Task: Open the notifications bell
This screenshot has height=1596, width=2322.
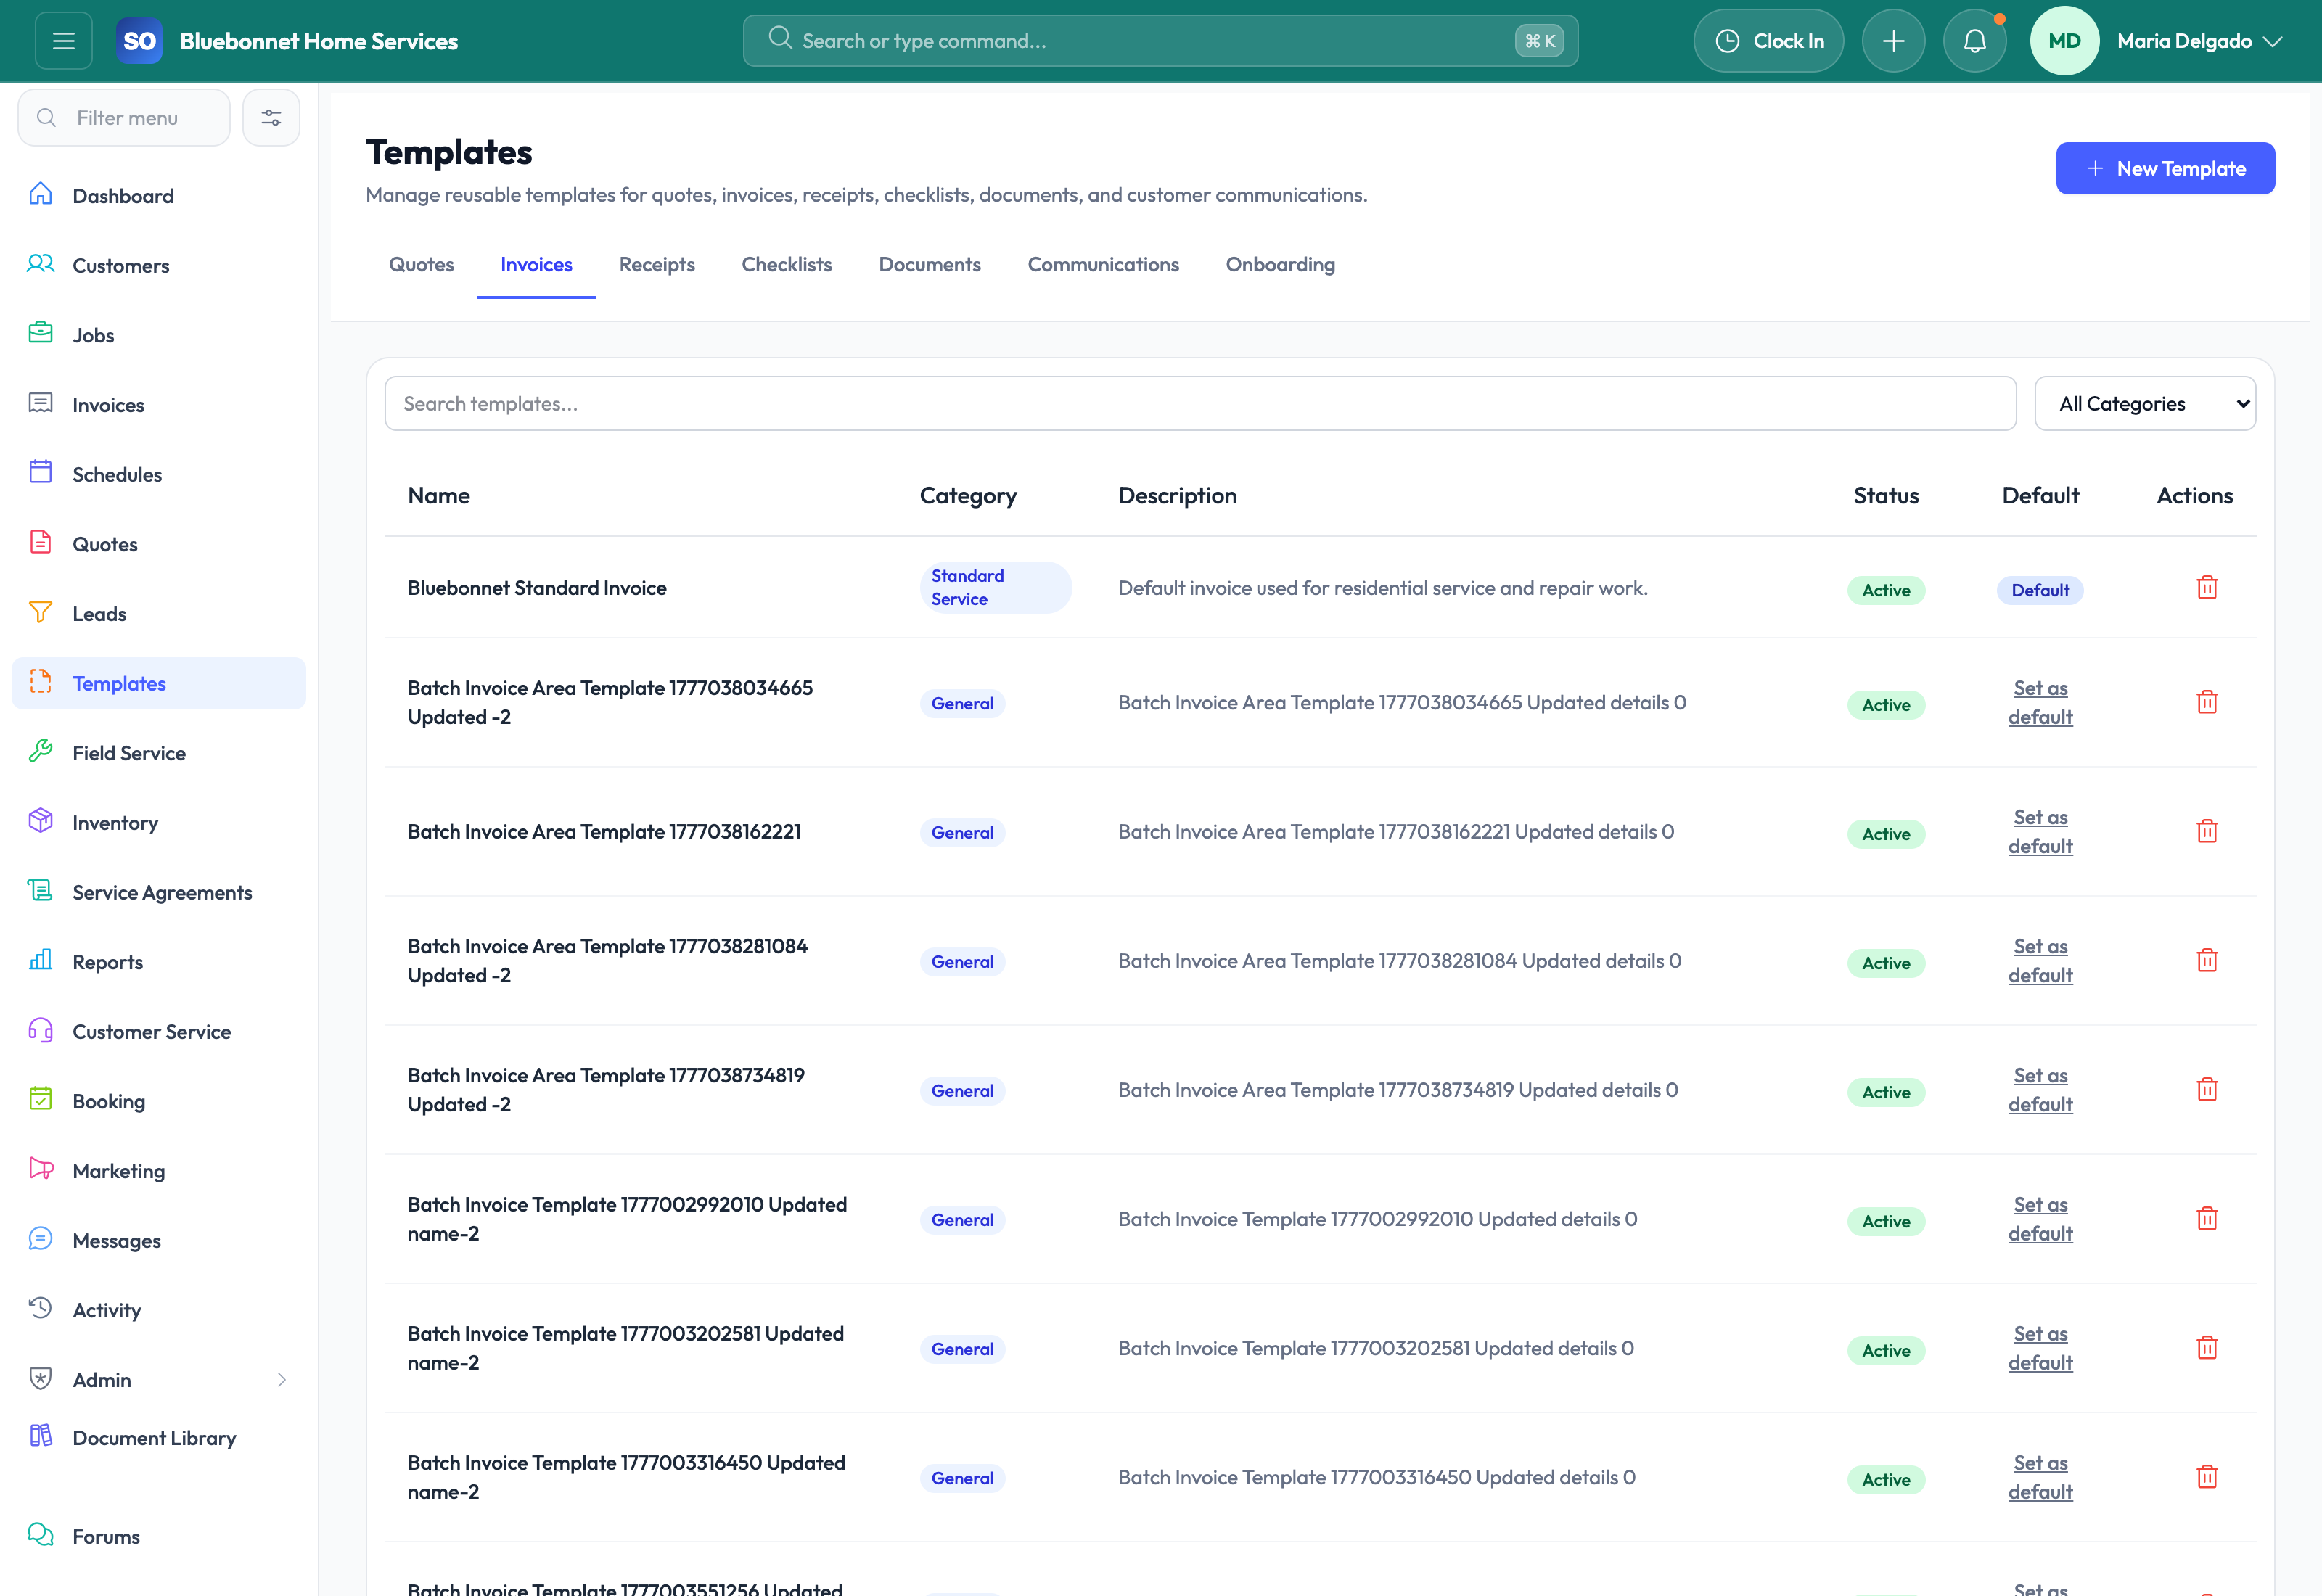Action: tap(1974, 41)
